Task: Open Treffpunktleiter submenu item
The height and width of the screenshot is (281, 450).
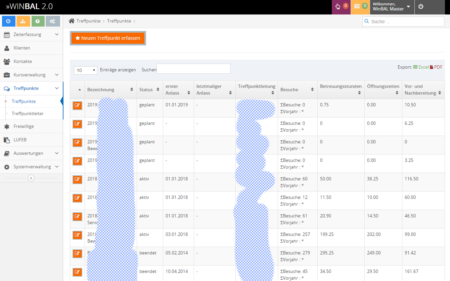Action: click(28, 113)
